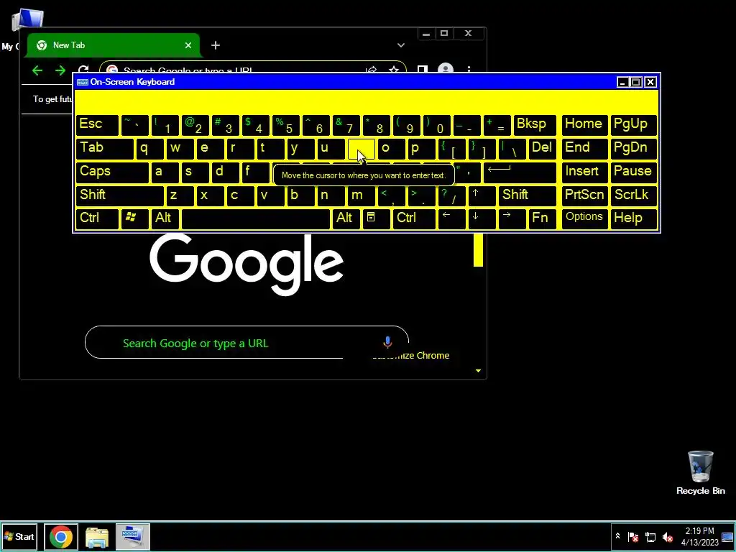Toggle the ScrLk key

click(633, 195)
